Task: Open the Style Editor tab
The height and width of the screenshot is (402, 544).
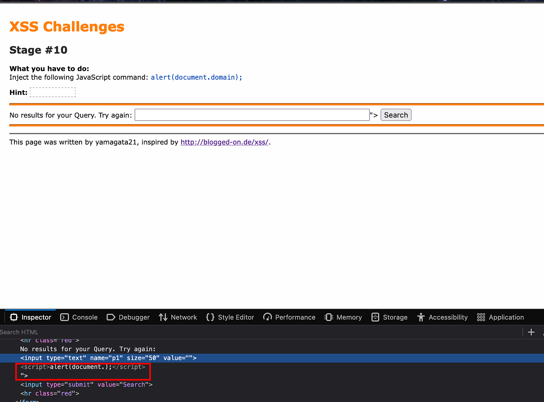Action: pyautogui.click(x=230, y=317)
